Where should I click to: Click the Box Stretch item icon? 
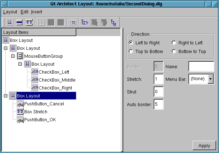(x=20, y=112)
